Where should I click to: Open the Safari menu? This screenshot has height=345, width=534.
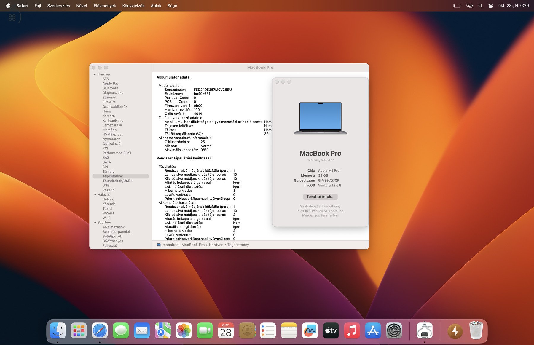coord(22,6)
